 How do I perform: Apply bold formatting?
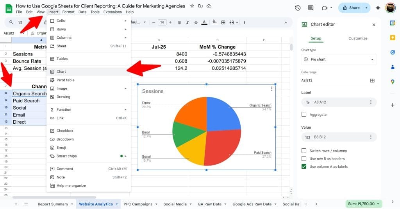click(x=179, y=22)
